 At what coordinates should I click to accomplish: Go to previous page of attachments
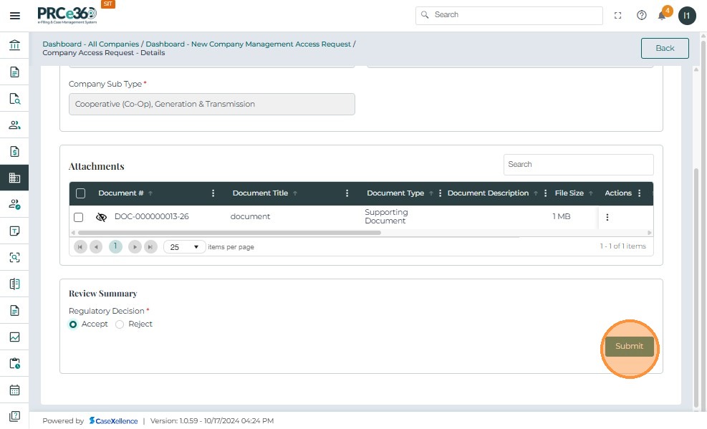(96, 247)
